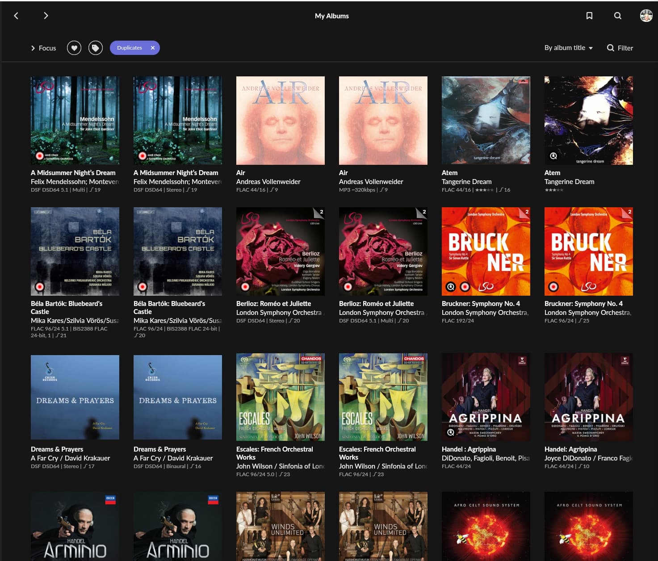
Task: Remove the Duplicates filter chip
Action: click(152, 48)
